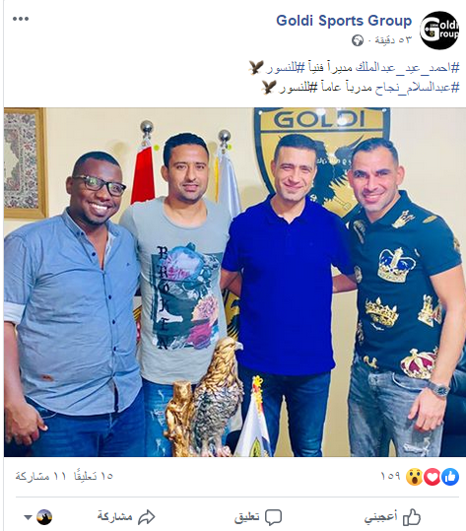Click the small profile avatar selector
Screen dimensions: 466x531
click(x=44, y=517)
